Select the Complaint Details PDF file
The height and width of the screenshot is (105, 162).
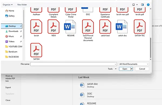[x=53, y=12]
